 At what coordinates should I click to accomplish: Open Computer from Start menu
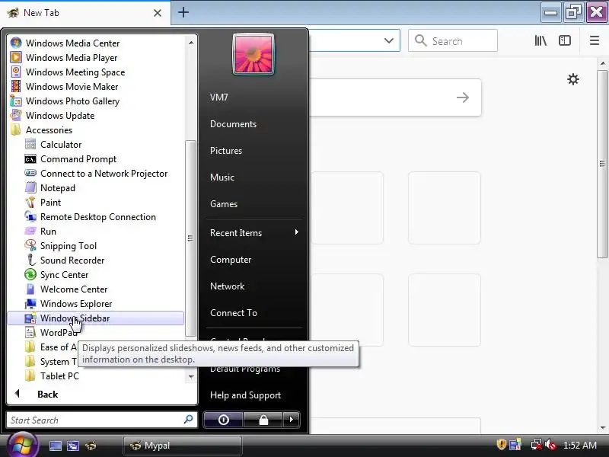click(x=231, y=260)
